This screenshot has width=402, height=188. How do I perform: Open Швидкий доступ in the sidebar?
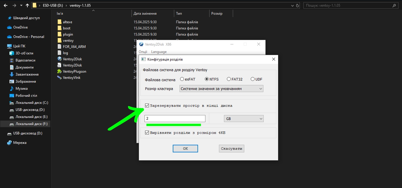(x=26, y=18)
